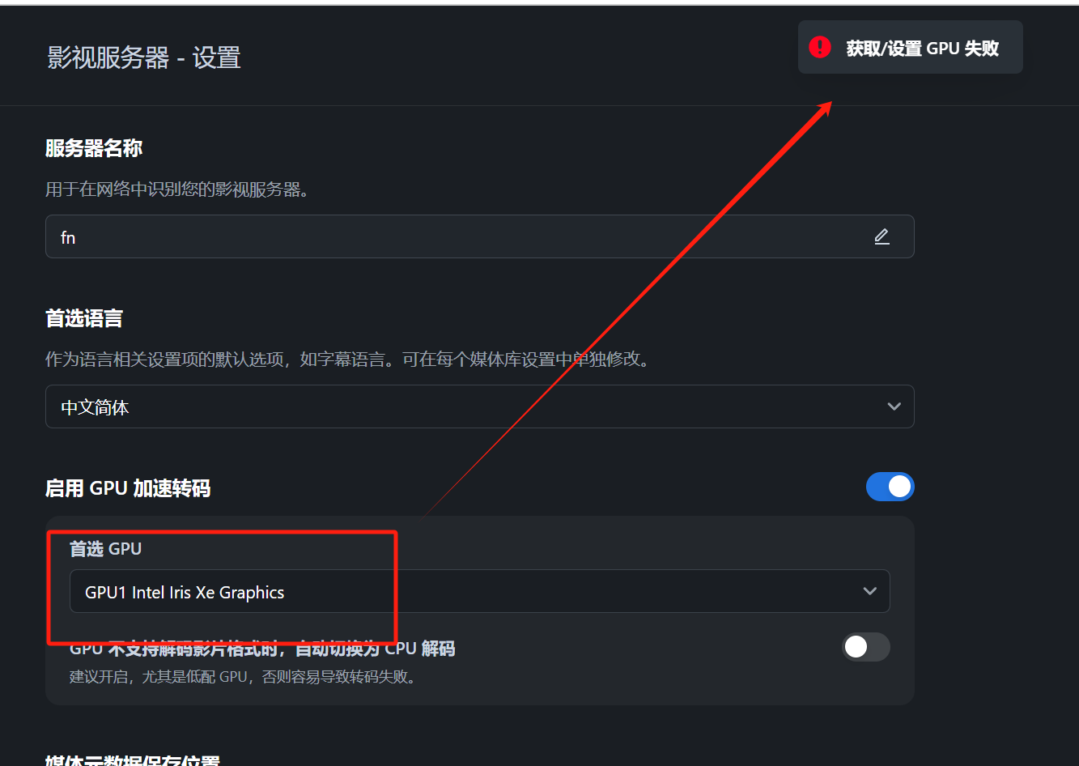Image resolution: width=1079 pixels, height=766 pixels.
Task: Open the 中文简体 language dropdown
Action: pos(479,406)
